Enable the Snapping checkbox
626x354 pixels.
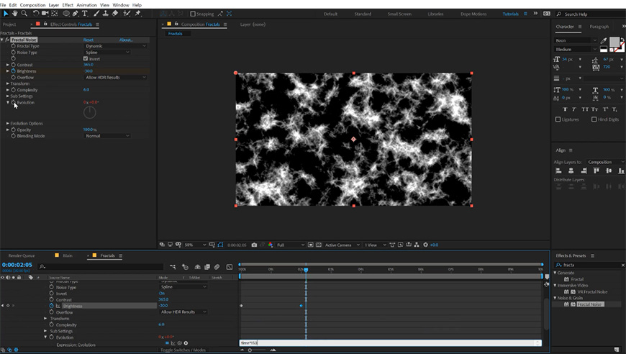(193, 14)
